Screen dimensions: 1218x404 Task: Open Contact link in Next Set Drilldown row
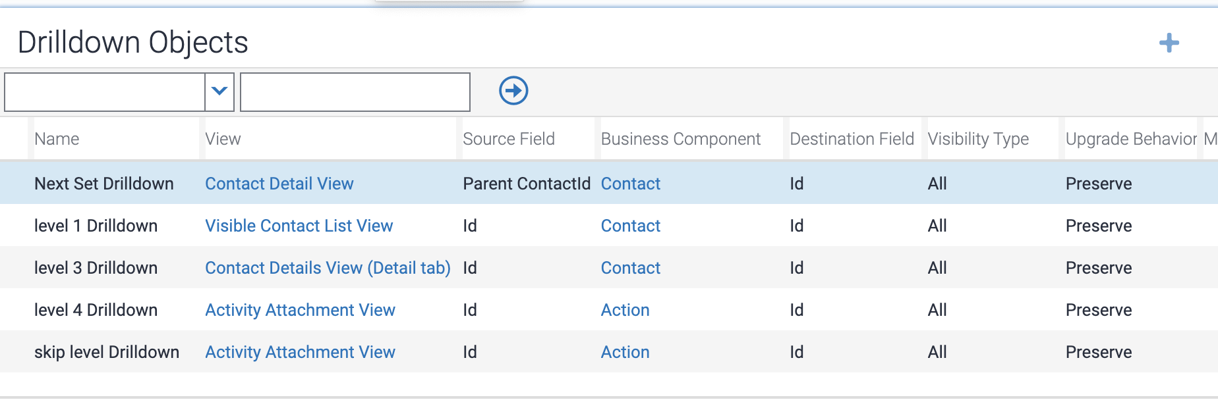(630, 184)
